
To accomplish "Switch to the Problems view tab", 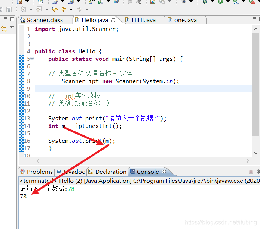I will [x=37, y=172].
